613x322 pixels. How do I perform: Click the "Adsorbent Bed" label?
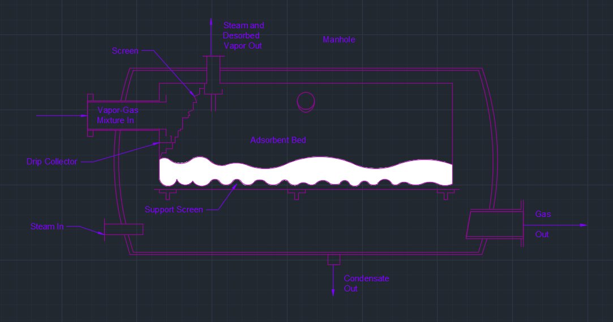pyautogui.click(x=278, y=140)
